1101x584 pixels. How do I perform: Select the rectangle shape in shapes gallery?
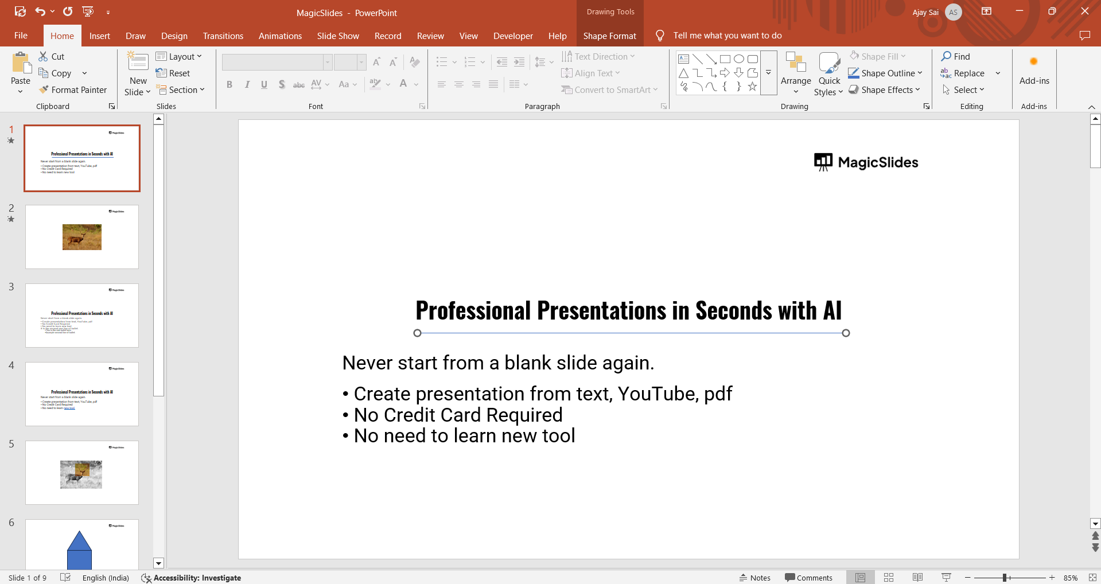725,59
